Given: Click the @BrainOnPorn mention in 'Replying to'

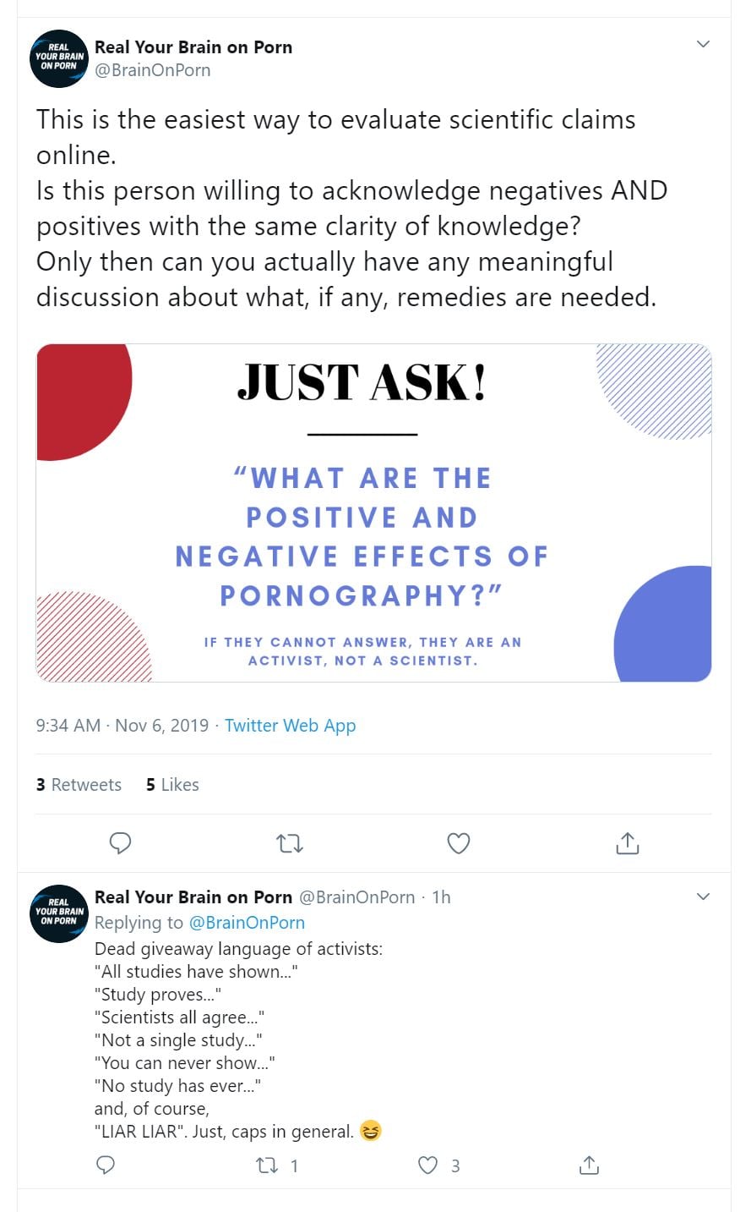Looking at the screenshot, I should tap(247, 923).
